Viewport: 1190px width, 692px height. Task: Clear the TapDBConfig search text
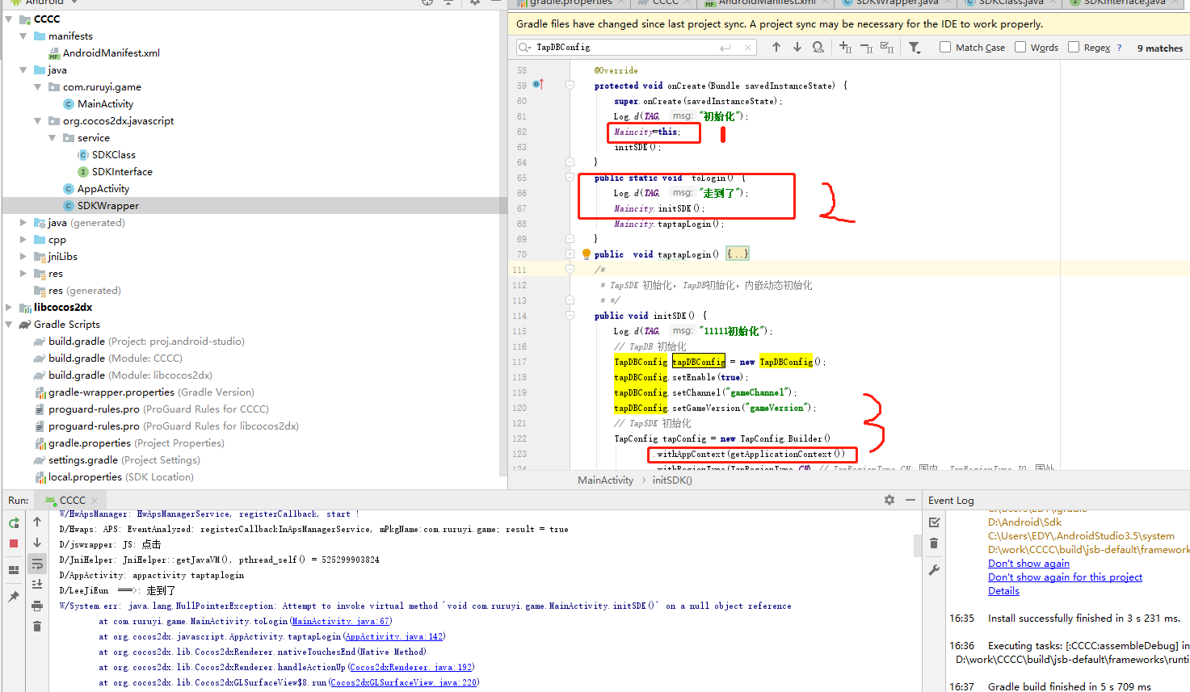click(x=748, y=48)
